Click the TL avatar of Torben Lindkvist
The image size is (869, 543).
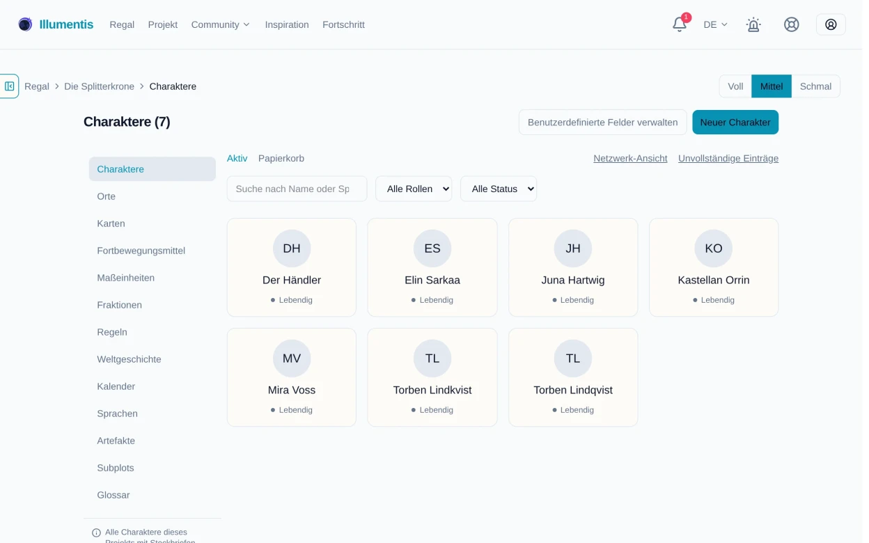pyautogui.click(x=432, y=359)
